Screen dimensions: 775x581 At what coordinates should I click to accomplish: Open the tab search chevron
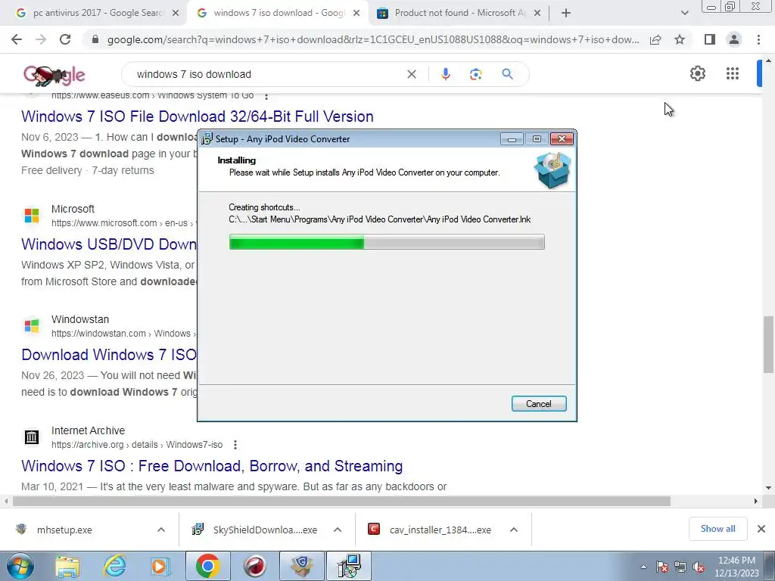[684, 14]
